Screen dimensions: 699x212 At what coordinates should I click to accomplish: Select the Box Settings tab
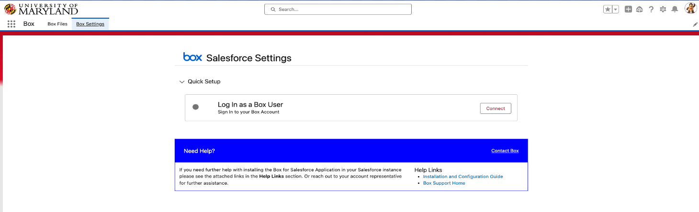[90, 24]
